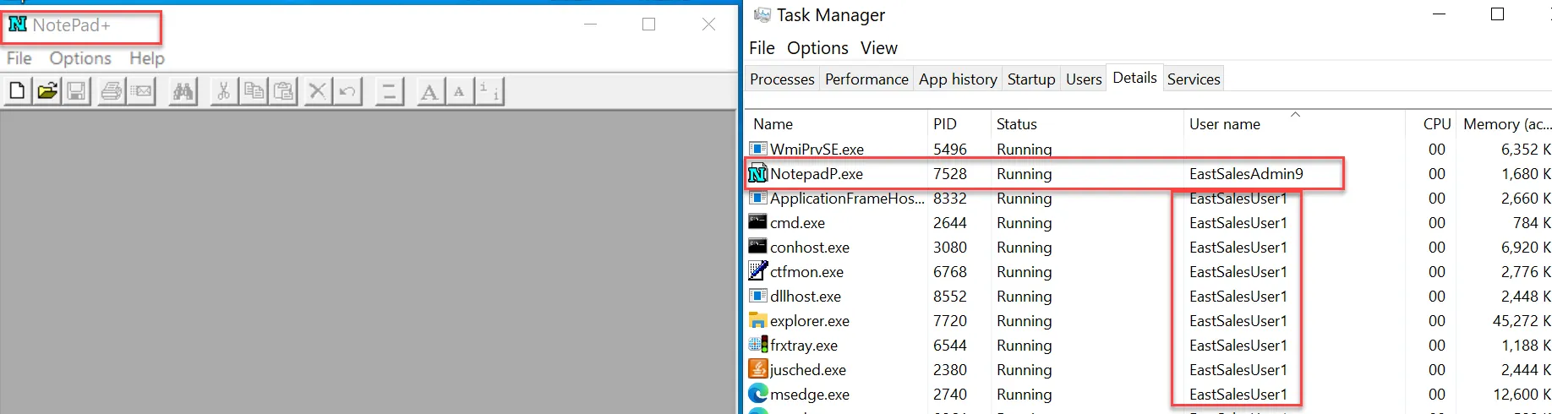Click the NotePad+ title bar app icon
The image size is (1552, 414).
18,25
